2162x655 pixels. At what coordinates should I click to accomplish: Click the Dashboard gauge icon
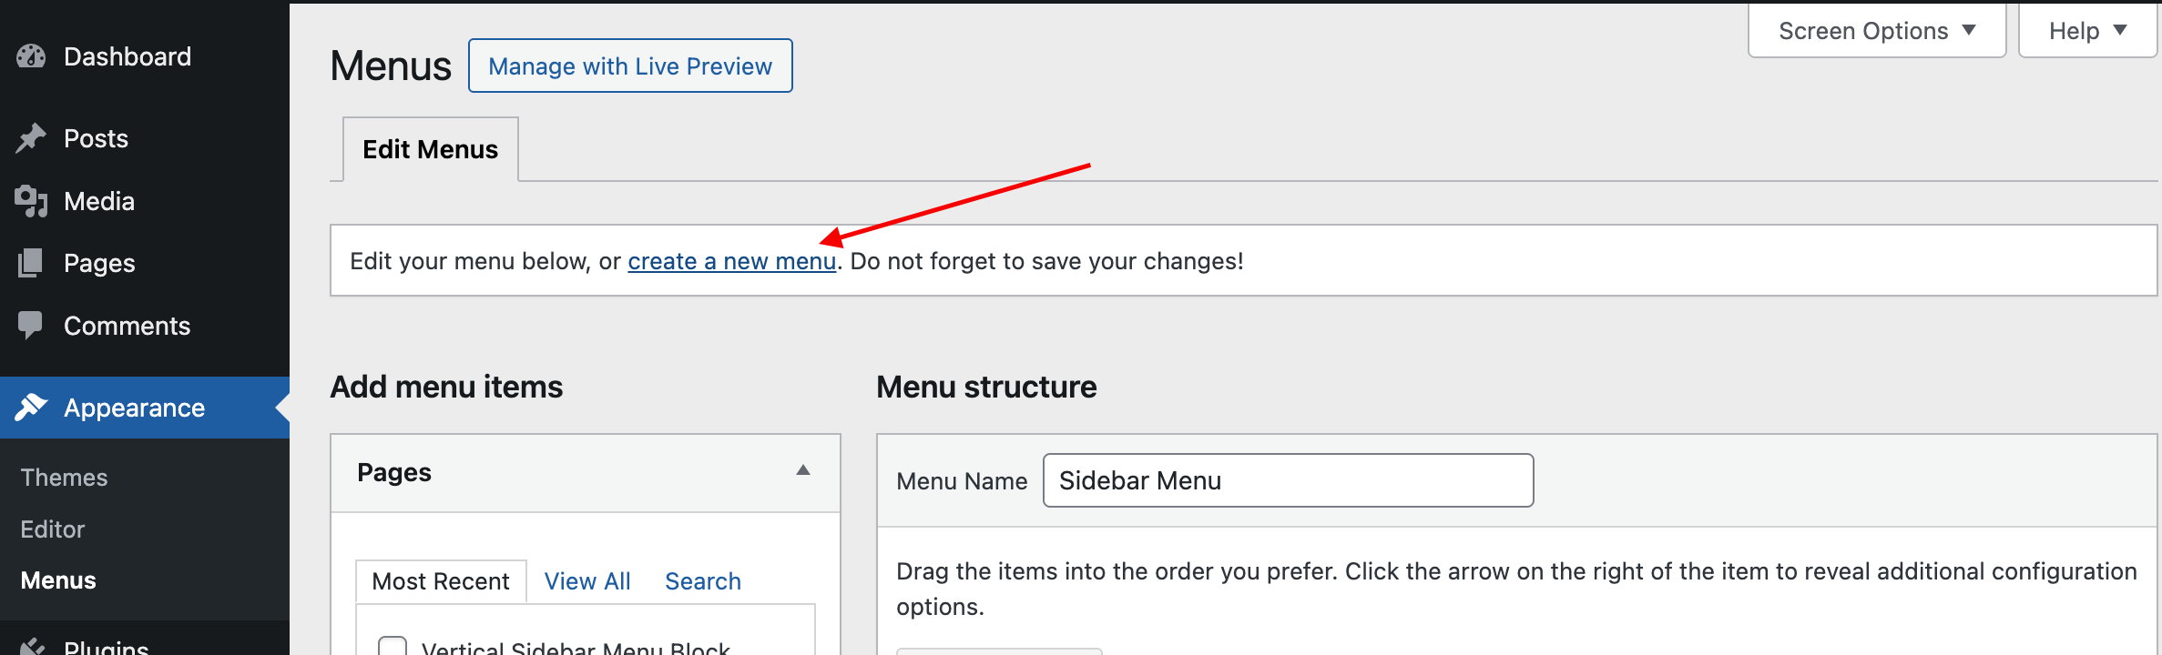click(31, 56)
